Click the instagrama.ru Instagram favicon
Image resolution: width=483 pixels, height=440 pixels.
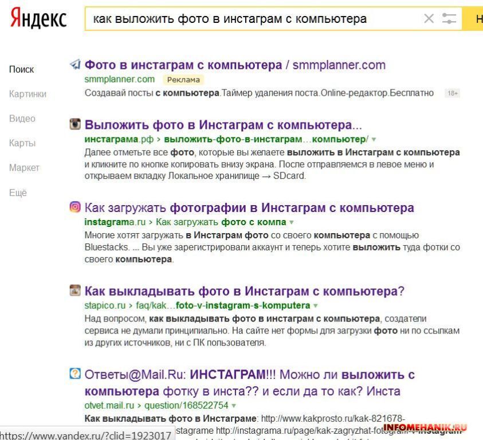[75, 207]
